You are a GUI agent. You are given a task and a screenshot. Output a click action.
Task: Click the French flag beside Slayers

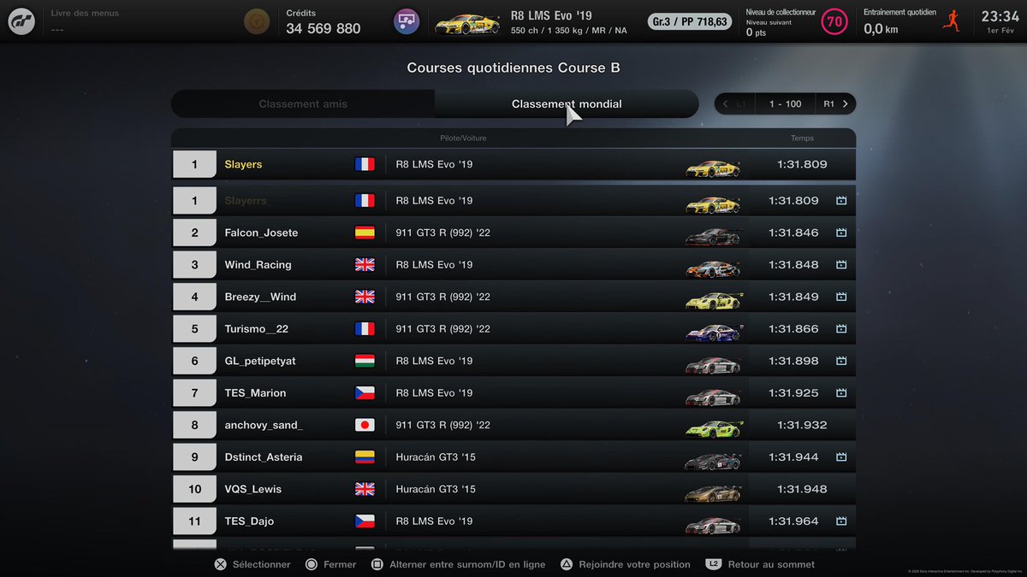tap(365, 164)
